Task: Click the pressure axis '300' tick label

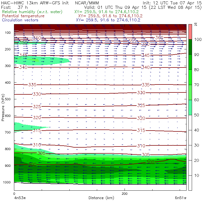Action: tap(8, 66)
